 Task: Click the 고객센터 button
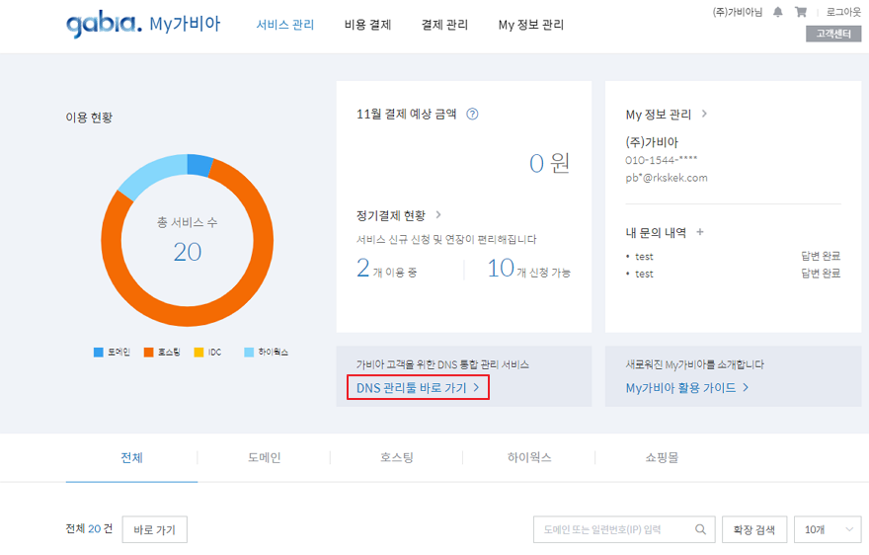tap(833, 34)
